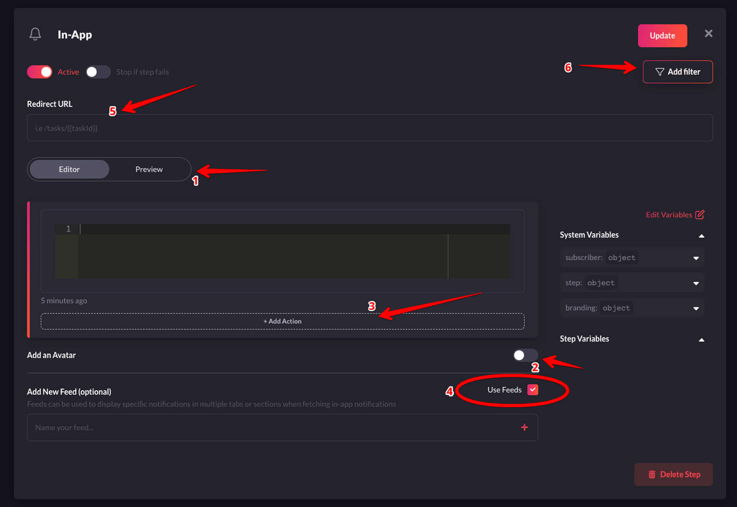Turn on the Add an Avatar switch
Viewport: 737px width, 507px height.
525,355
